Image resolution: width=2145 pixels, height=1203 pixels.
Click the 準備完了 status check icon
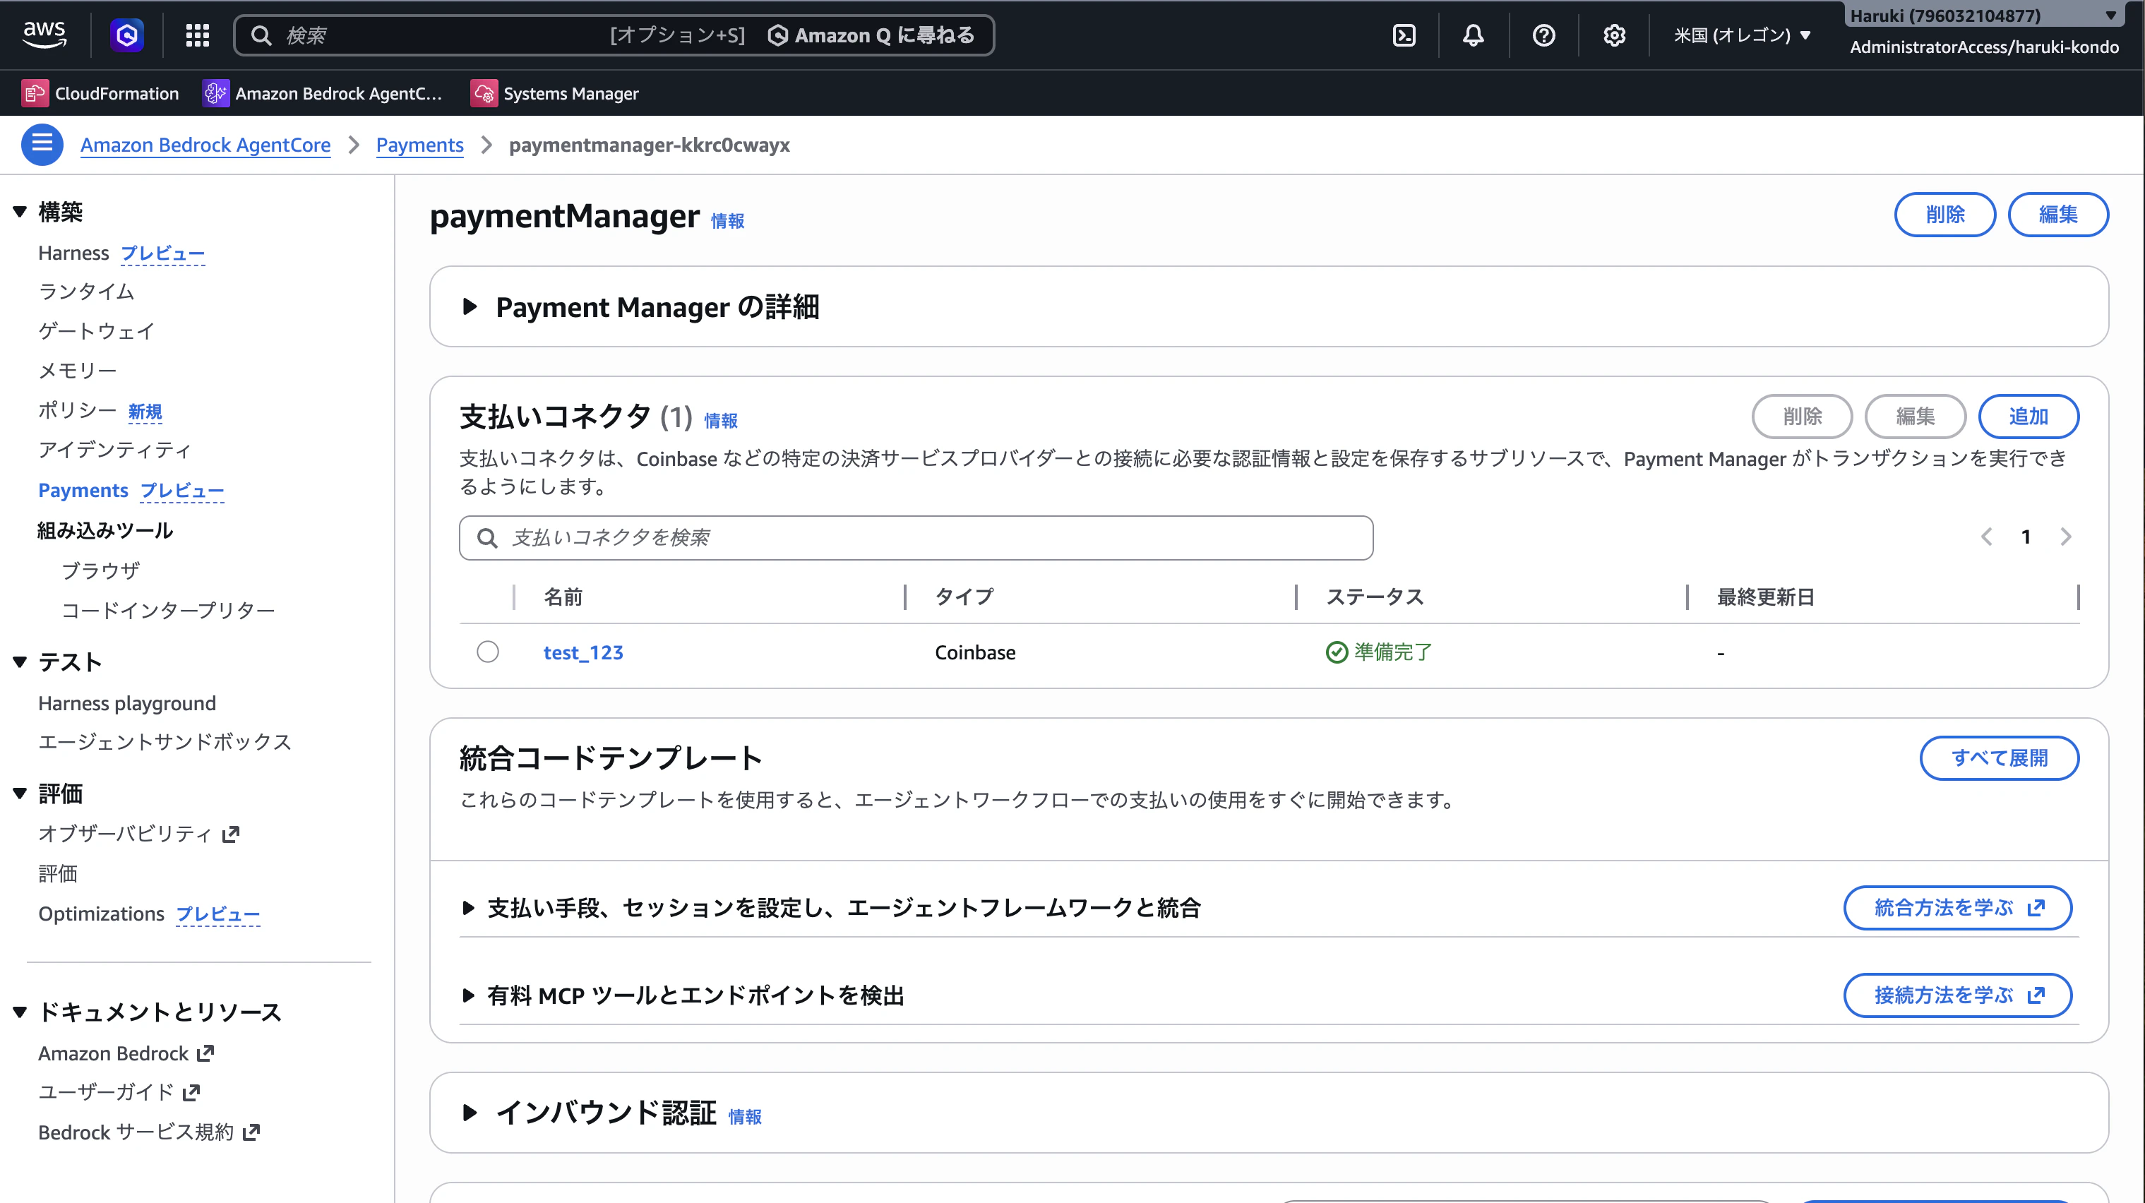1337,652
